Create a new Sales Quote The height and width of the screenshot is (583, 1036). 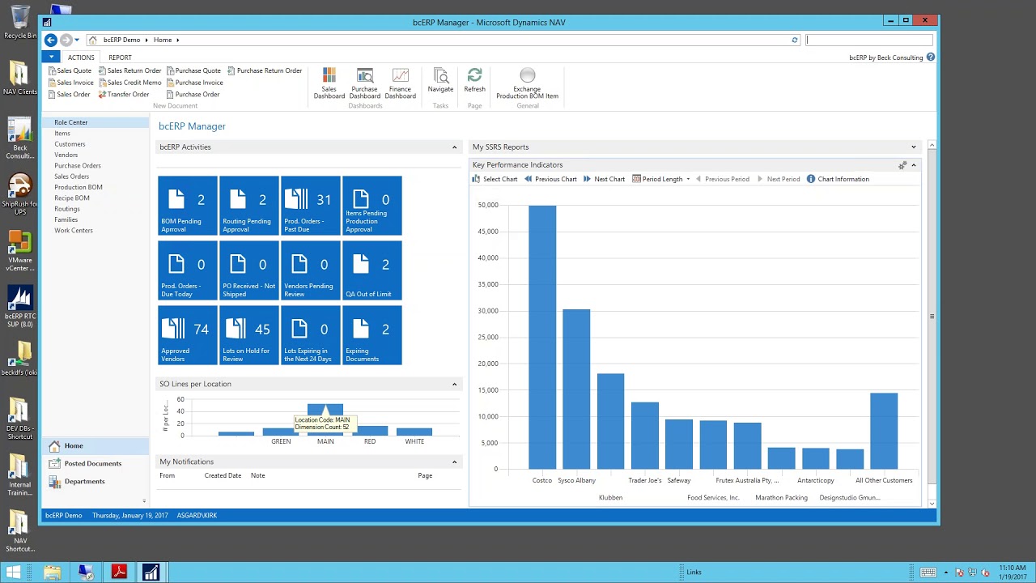(x=70, y=70)
